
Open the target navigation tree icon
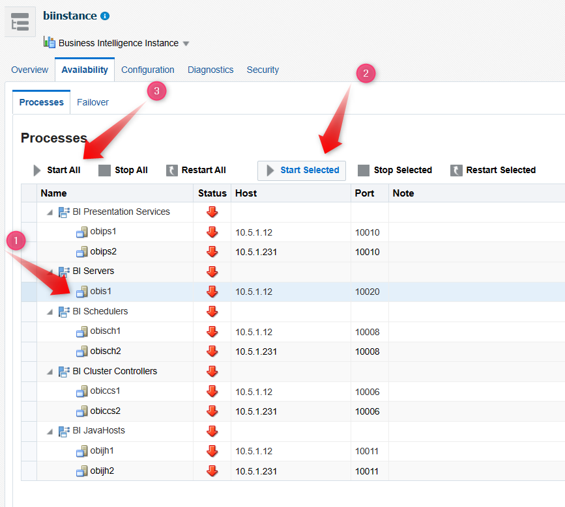(20, 21)
